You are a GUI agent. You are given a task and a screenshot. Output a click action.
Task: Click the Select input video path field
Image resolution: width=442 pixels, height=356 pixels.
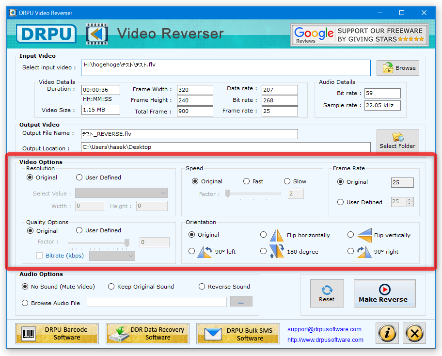pos(225,68)
